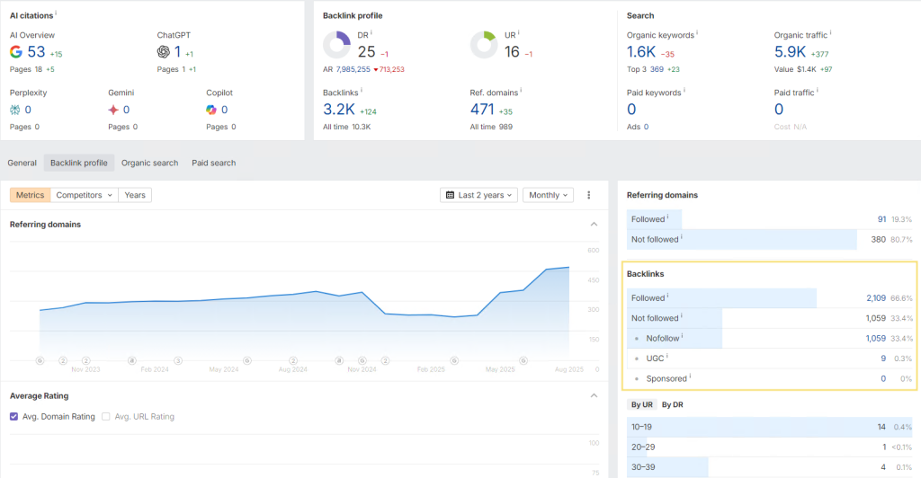Open the Competitors dropdown
This screenshot has width=921, height=478.
pos(85,195)
